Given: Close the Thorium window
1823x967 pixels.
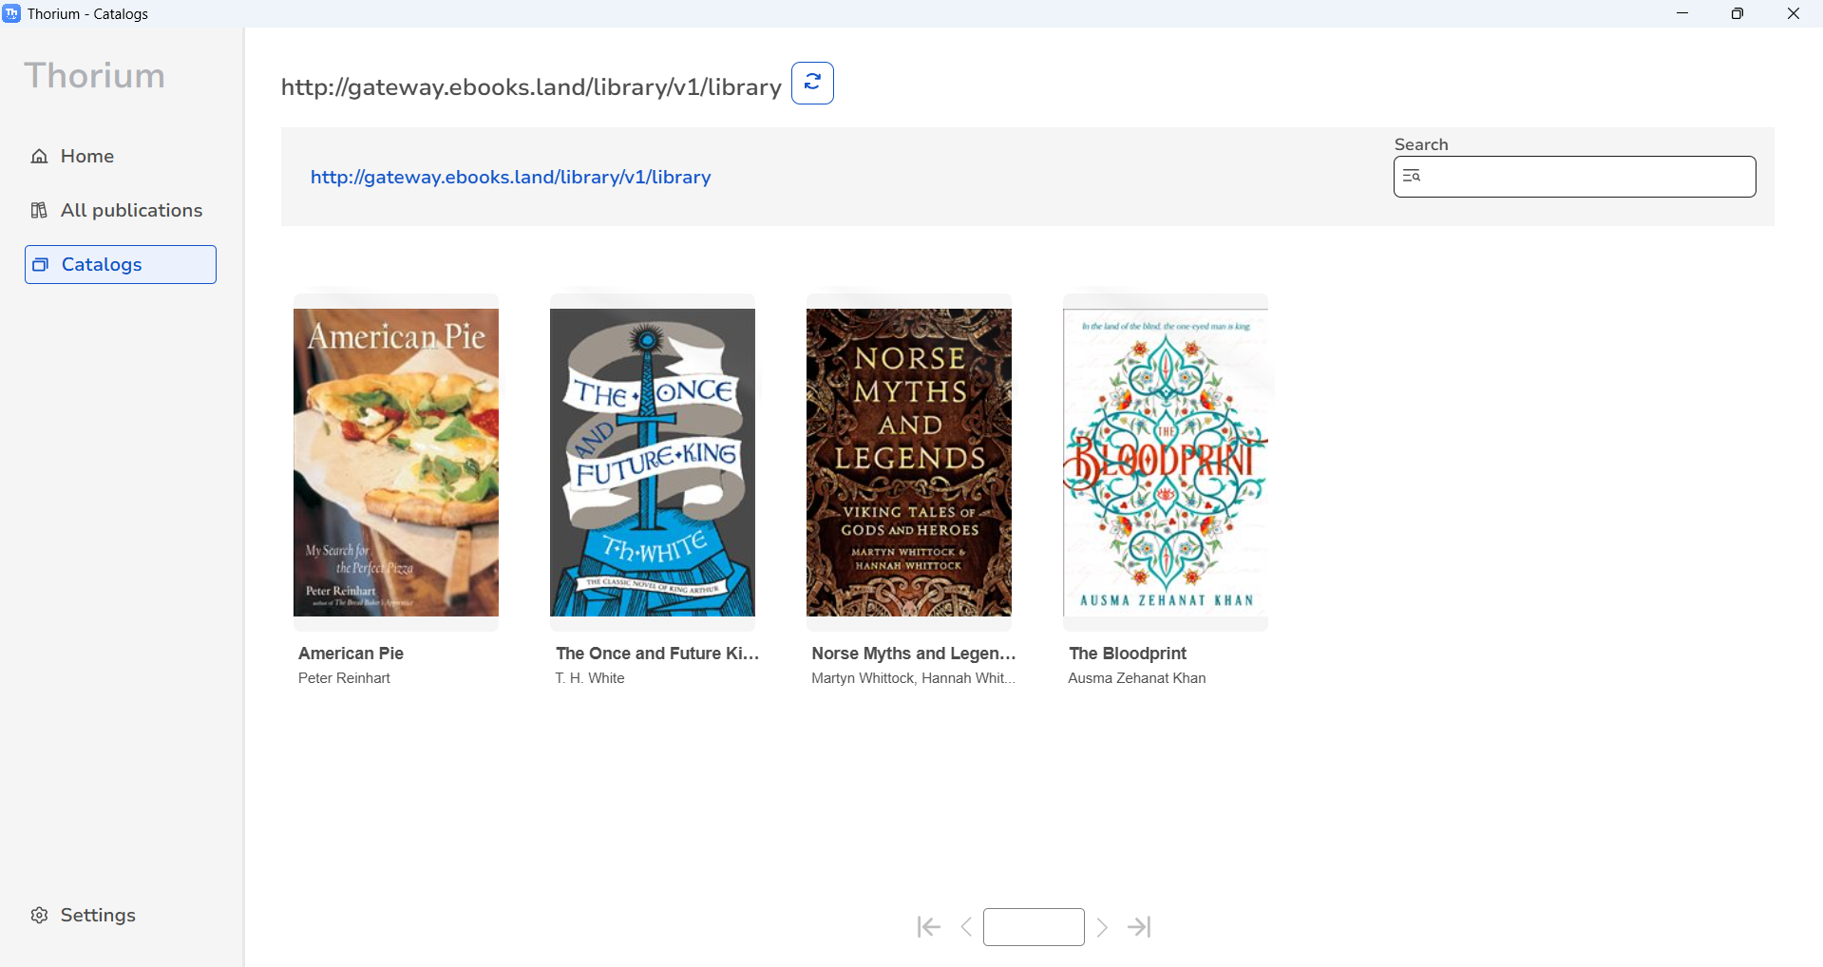Looking at the screenshot, I should 1794,13.
